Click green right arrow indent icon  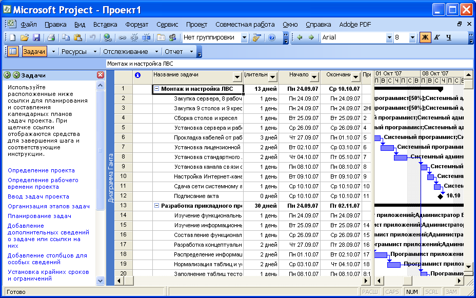311,37
